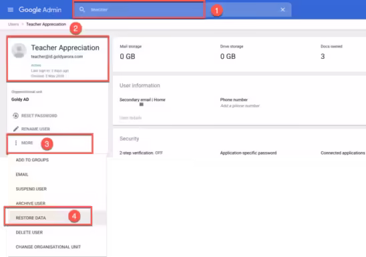The height and width of the screenshot is (257, 366).
Task: Open the Google Admin home logo
Action: tap(40, 9)
